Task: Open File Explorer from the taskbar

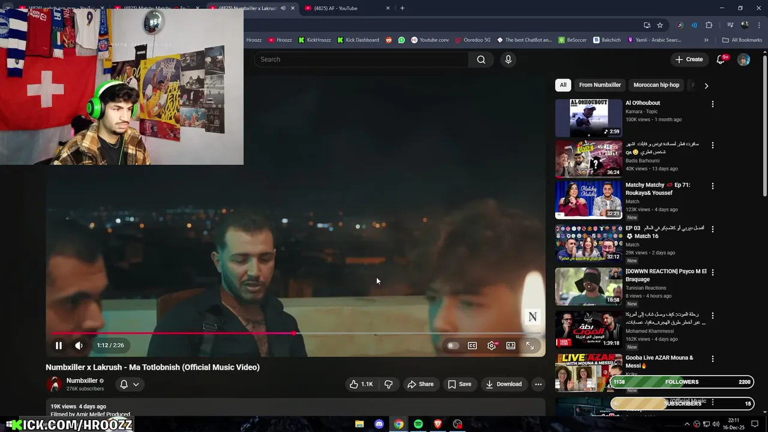Action: pos(359,424)
